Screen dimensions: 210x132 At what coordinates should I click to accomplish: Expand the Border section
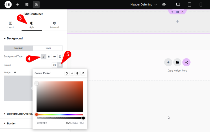10,123
